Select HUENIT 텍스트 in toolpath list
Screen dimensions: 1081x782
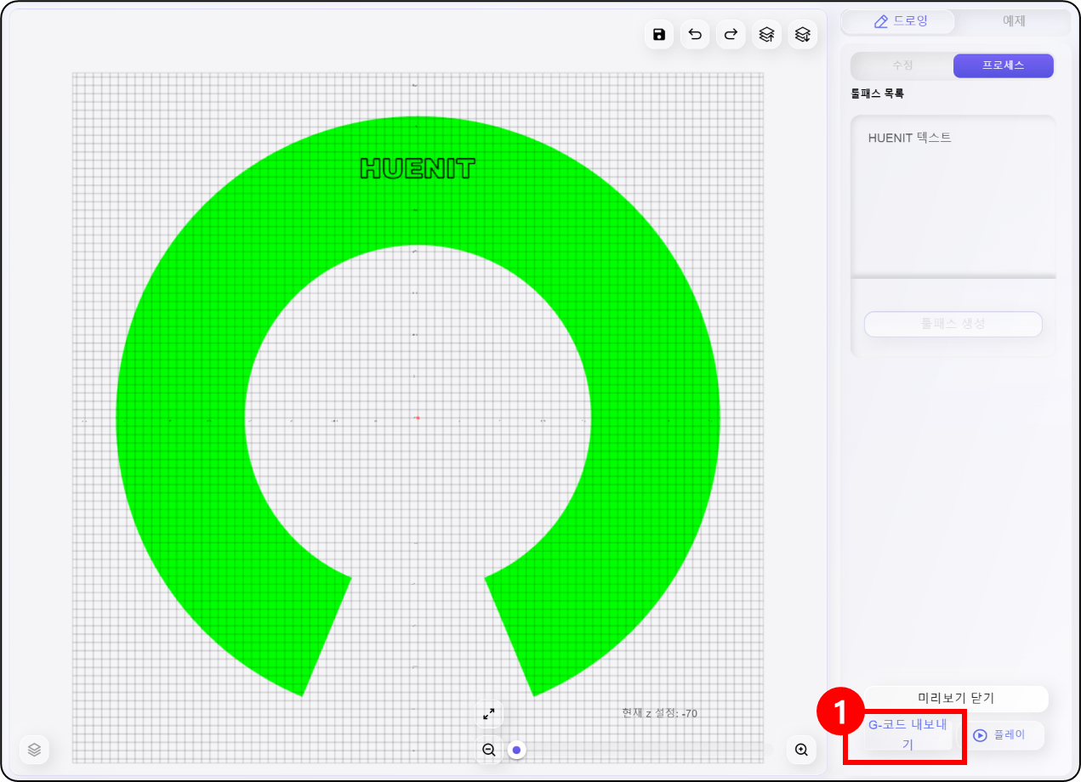[x=910, y=138]
